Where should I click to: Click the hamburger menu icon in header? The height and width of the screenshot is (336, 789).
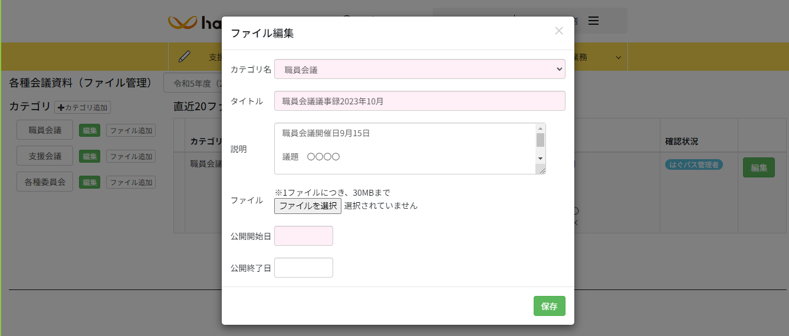pyautogui.click(x=594, y=21)
